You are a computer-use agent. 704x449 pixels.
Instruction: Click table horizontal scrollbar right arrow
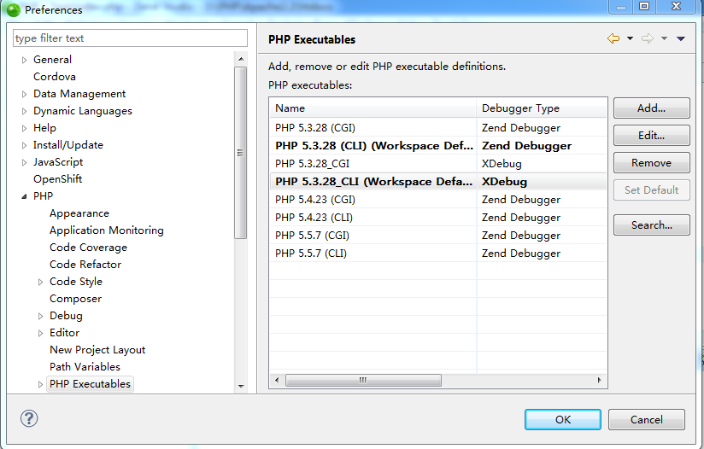click(600, 380)
